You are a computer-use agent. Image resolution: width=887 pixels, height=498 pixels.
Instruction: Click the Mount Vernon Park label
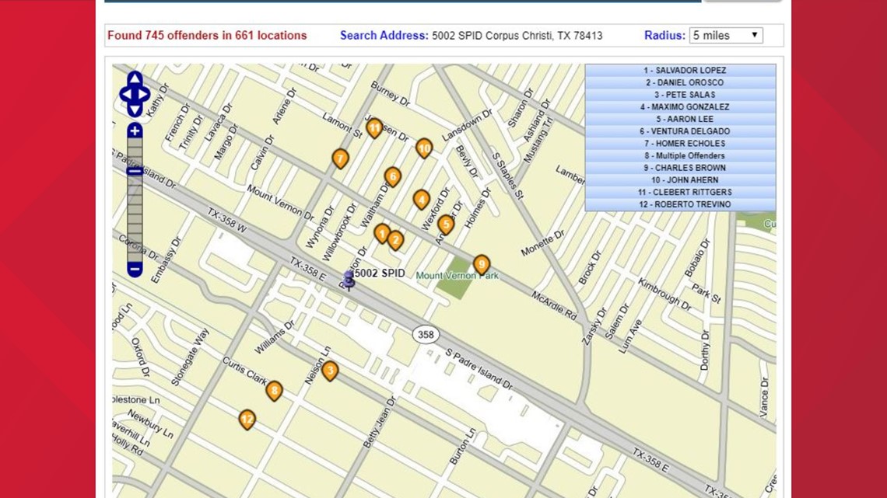click(457, 276)
